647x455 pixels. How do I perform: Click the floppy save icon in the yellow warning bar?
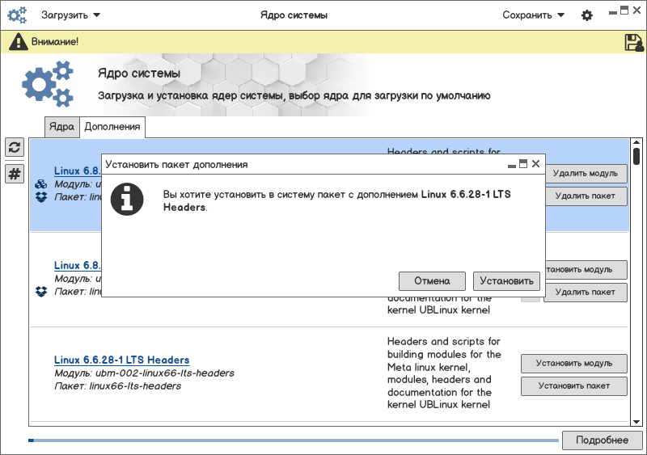[x=634, y=42]
